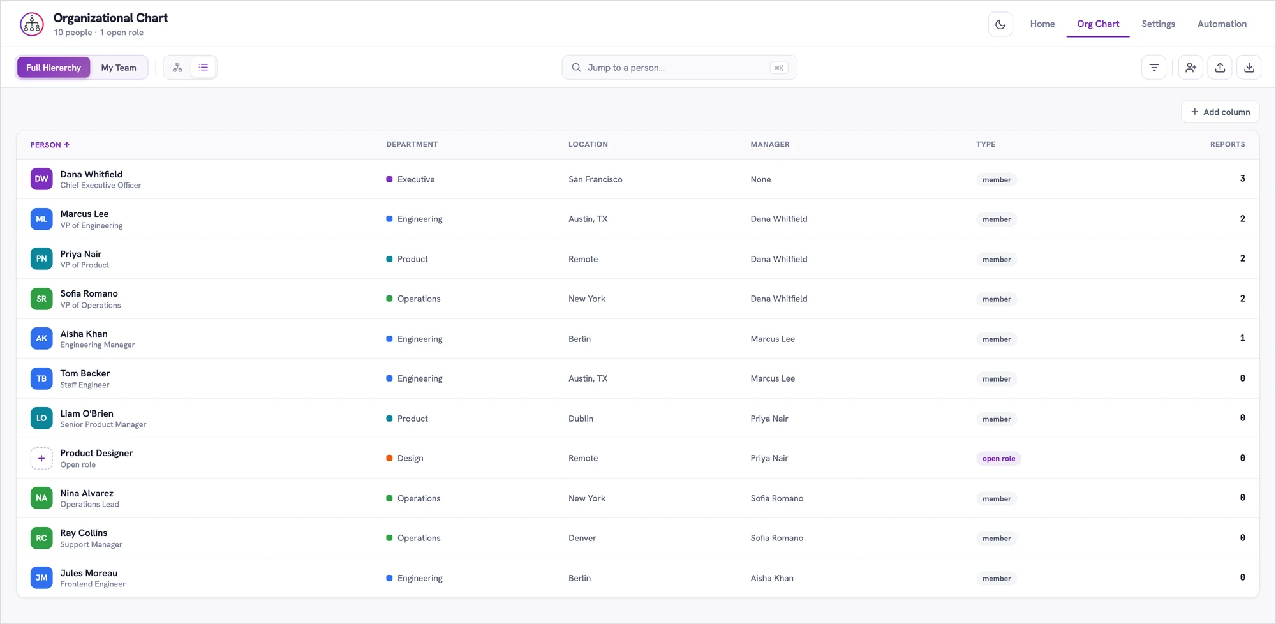1276x624 pixels.
Task: Open the Settings tab
Action: coord(1158,24)
